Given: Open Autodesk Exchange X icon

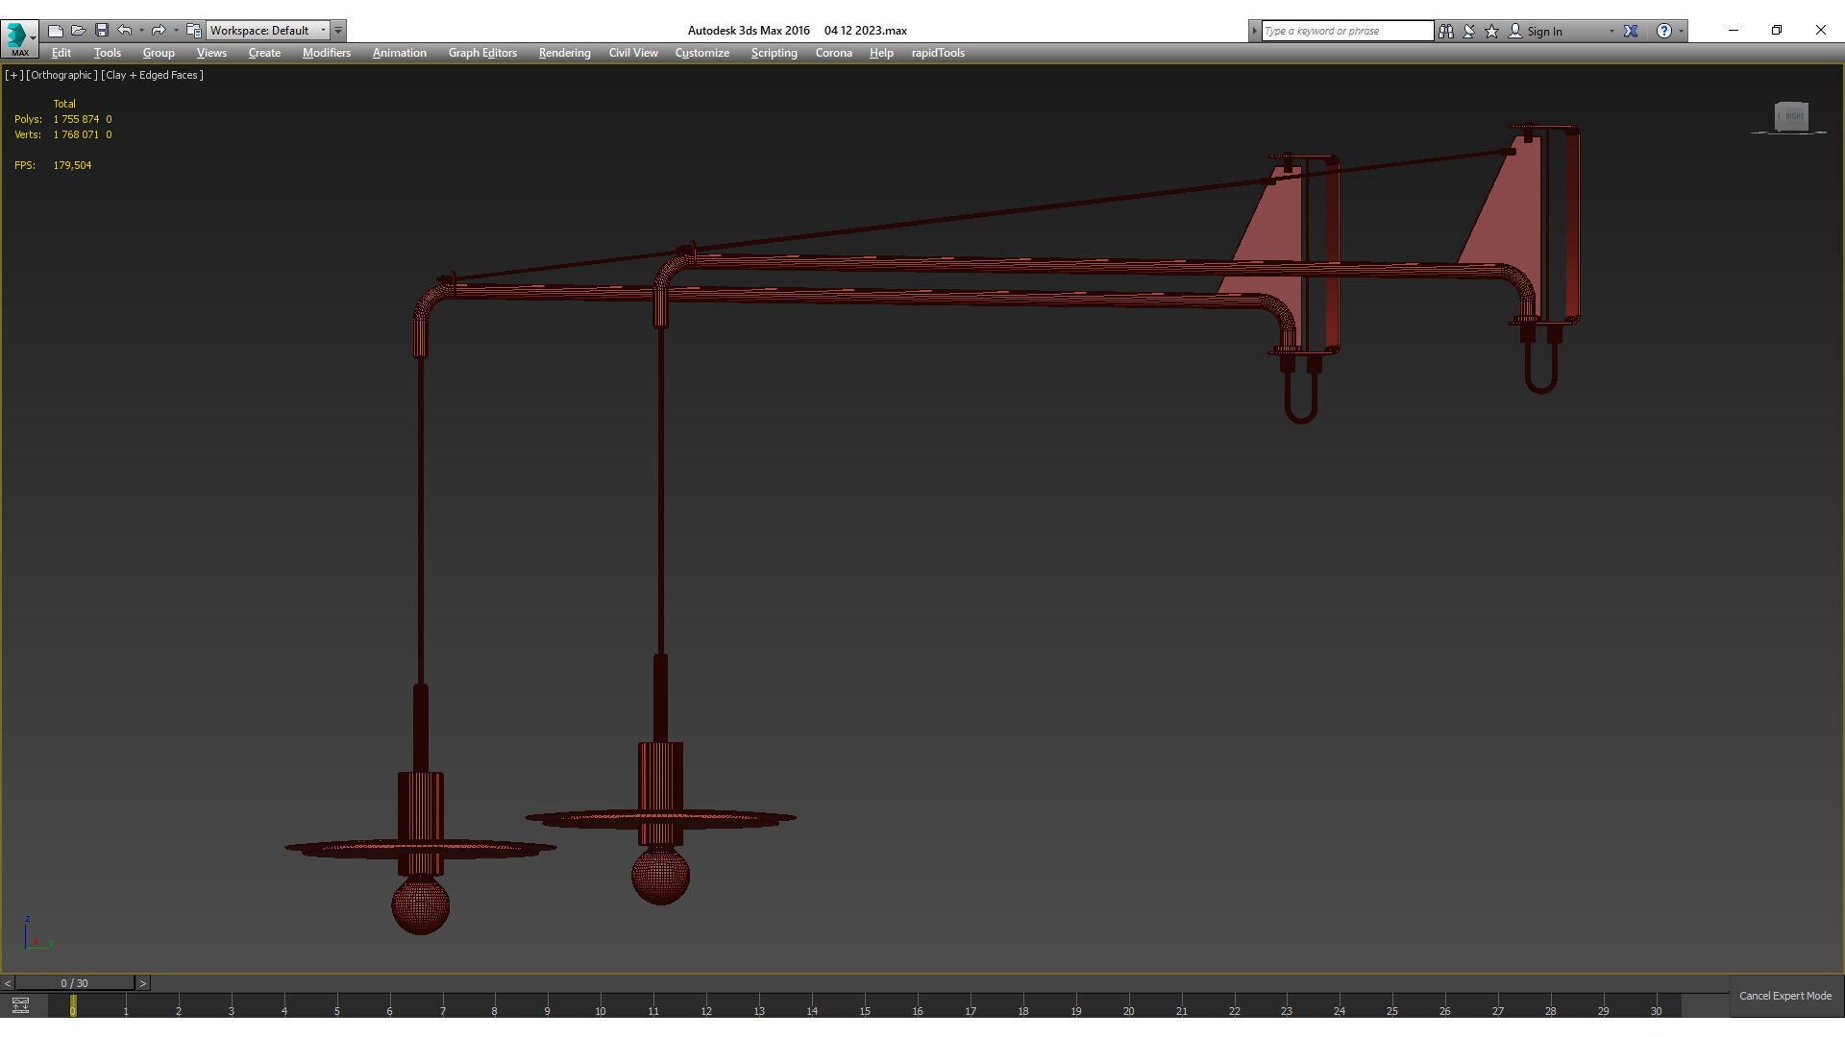Looking at the screenshot, I should 1631,31.
